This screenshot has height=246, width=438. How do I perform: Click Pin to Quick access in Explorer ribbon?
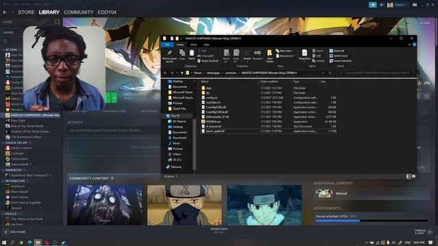[x=170, y=56]
